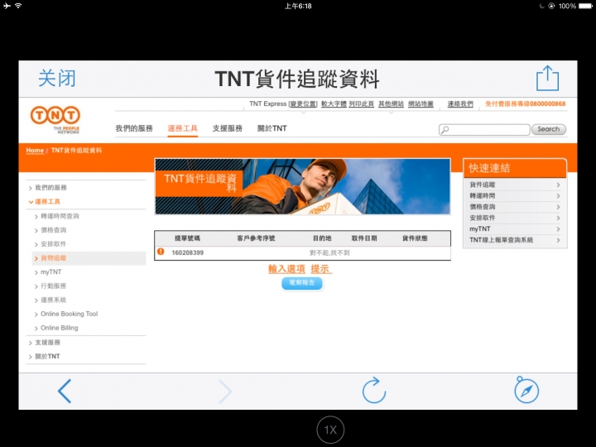Open the 我們的服務 top menu

coord(134,128)
